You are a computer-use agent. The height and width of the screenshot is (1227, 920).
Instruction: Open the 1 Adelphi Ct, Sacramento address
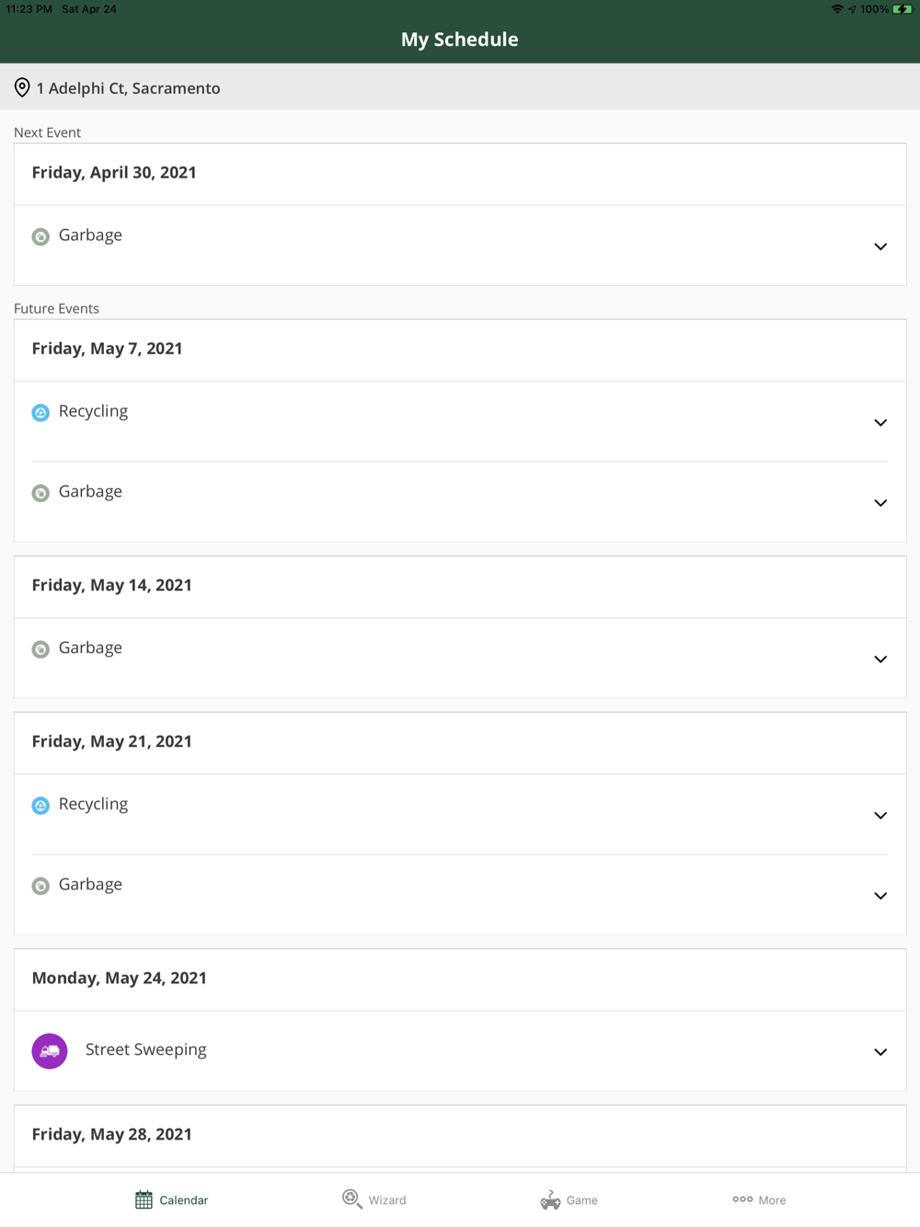pyautogui.click(x=128, y=88)
